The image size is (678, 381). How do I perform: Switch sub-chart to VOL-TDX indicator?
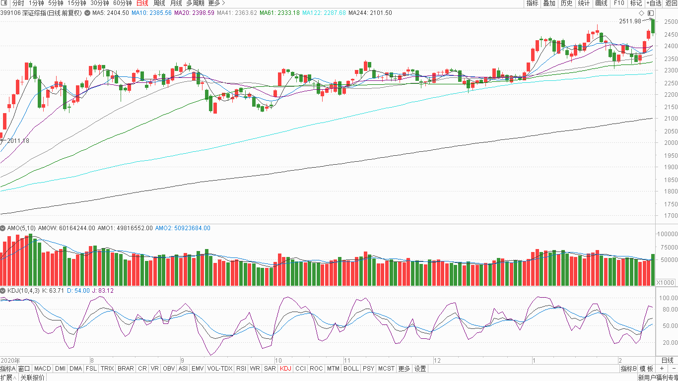pyautogui.click(x=220, y=369)
